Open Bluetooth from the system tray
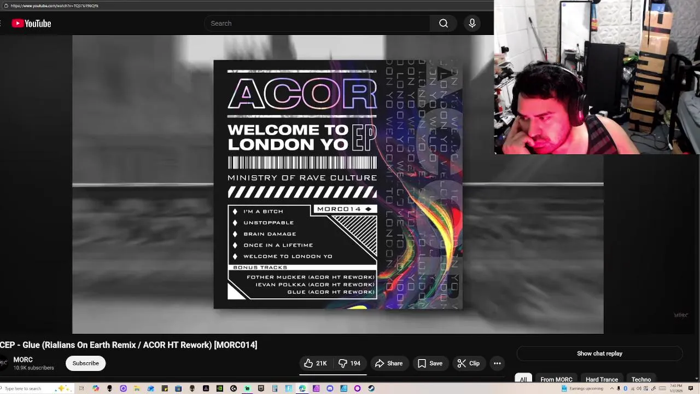This screenshot has width=700, height=394. click(625, 389)
